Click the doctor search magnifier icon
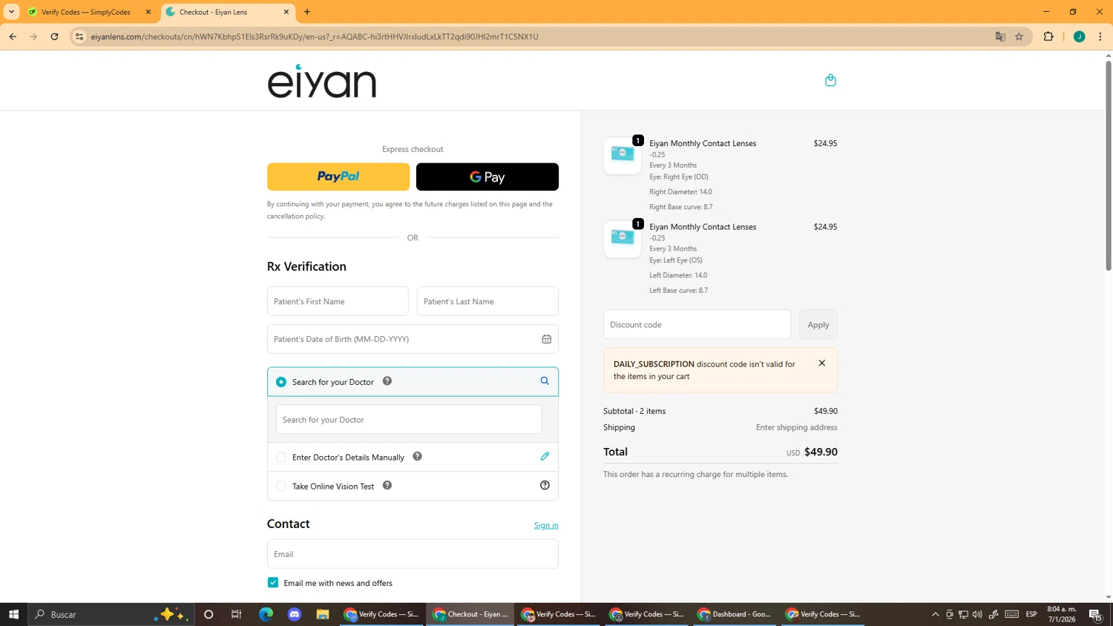The width and height of the screenshot is (1113, 626). (x=545, y=380)
